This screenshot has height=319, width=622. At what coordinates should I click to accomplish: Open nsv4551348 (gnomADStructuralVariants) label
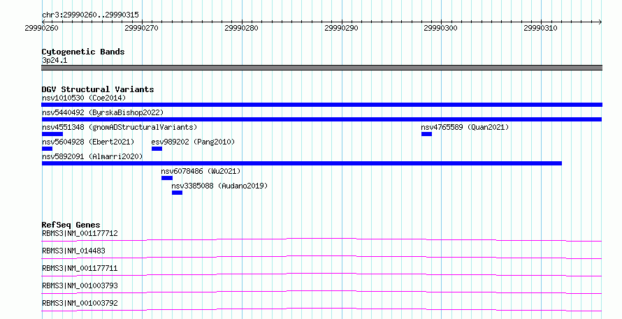click(x=120, y=127)
